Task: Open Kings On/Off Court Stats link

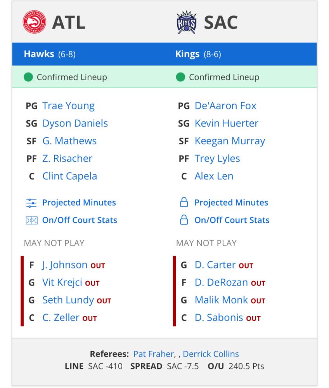Action: click(232, 220)
